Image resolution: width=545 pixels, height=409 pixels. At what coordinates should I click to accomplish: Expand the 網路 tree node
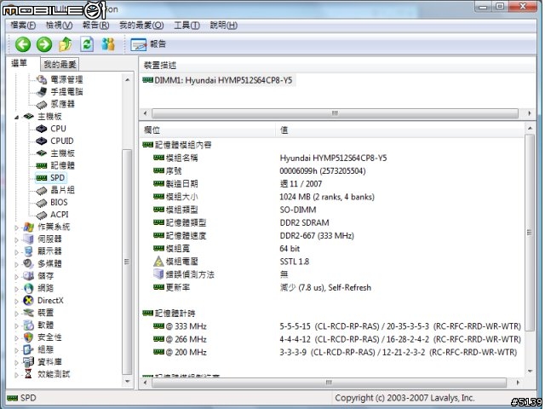tap(16, 289)
